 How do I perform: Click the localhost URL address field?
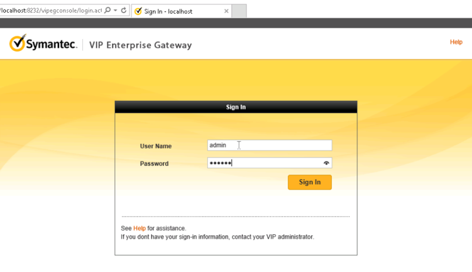pos(51,11)
